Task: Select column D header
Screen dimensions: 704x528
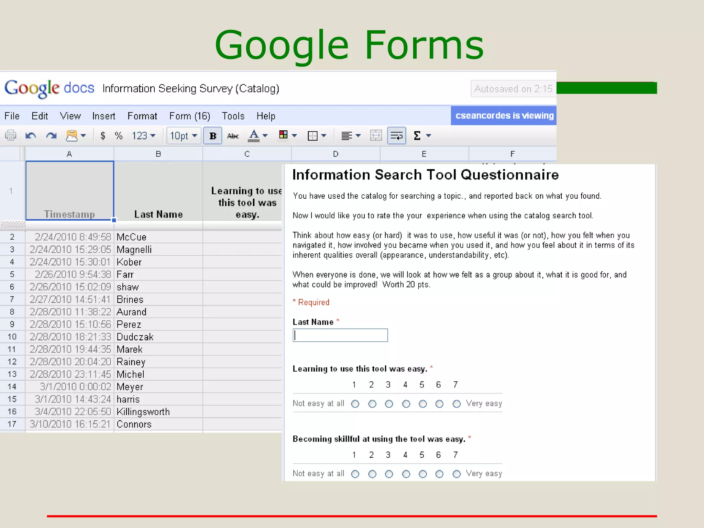Action: (335, 154)
